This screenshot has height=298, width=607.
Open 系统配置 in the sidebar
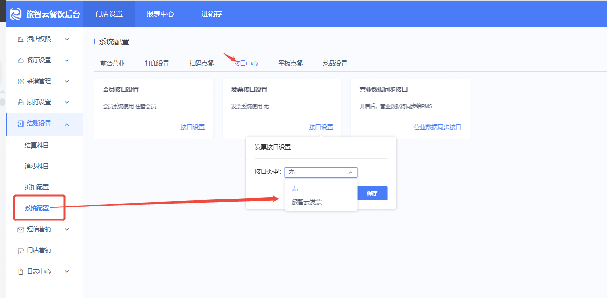pos(37,208)
